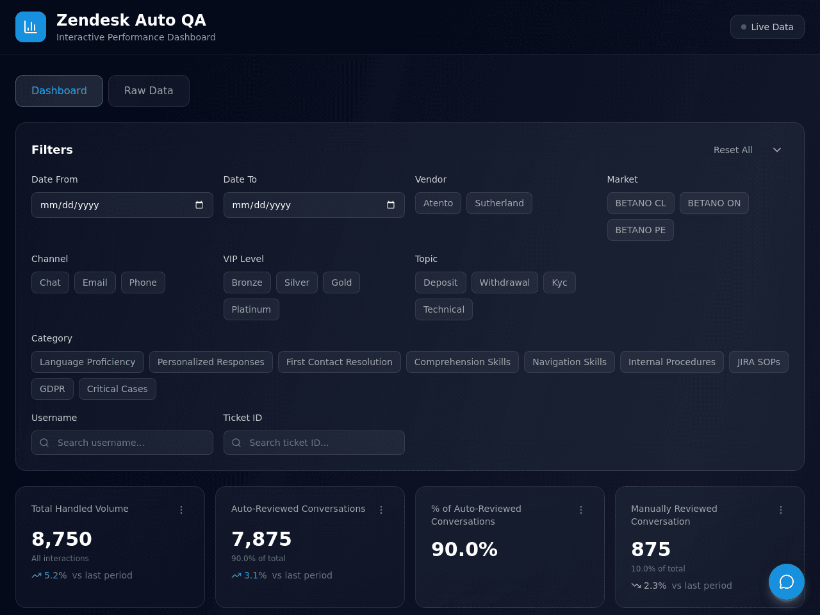Open the Date From calendar picker icon
This screenshot has width=820, height=615.
click(199, 205)
